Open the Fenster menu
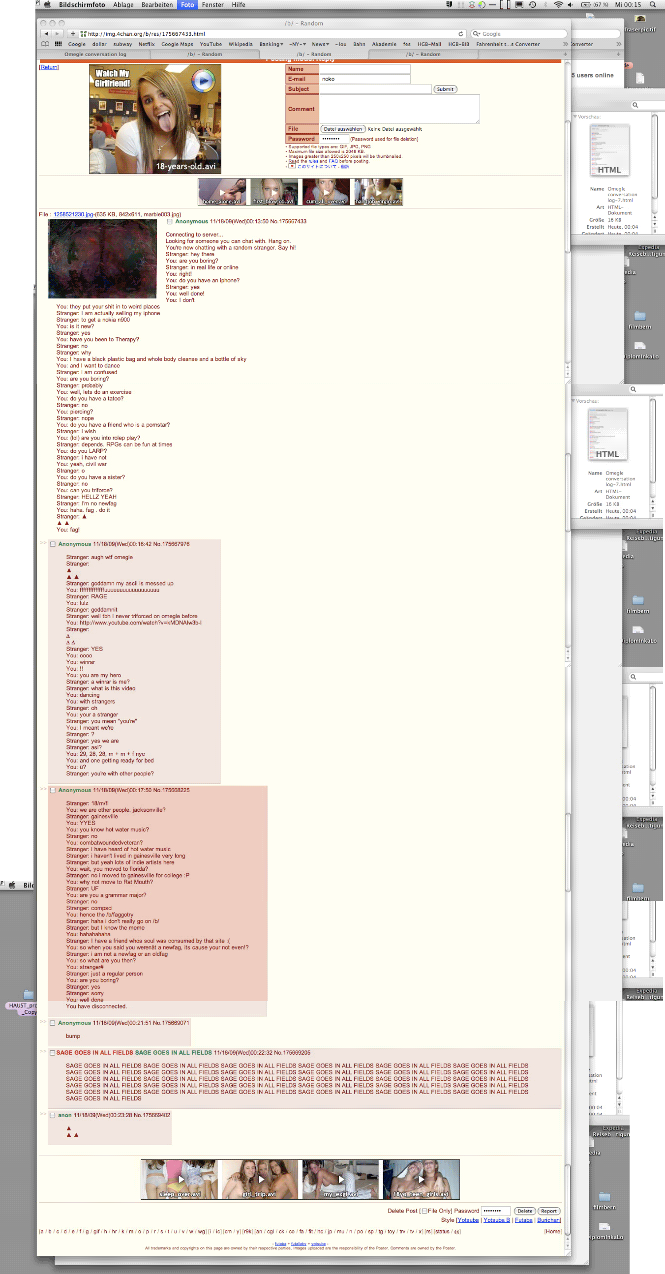Image resolution: width=665 pixels, height=1274 pixels. pos(212,4)
